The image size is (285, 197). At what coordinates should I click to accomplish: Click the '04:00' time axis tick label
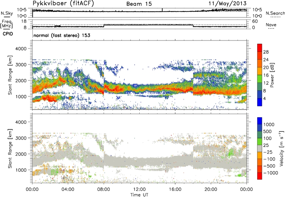click(68, 190)
